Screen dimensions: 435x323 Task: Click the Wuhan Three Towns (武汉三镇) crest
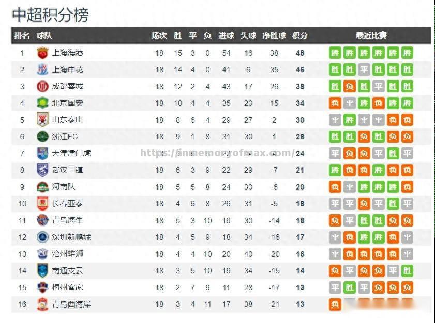pos(42,170)
